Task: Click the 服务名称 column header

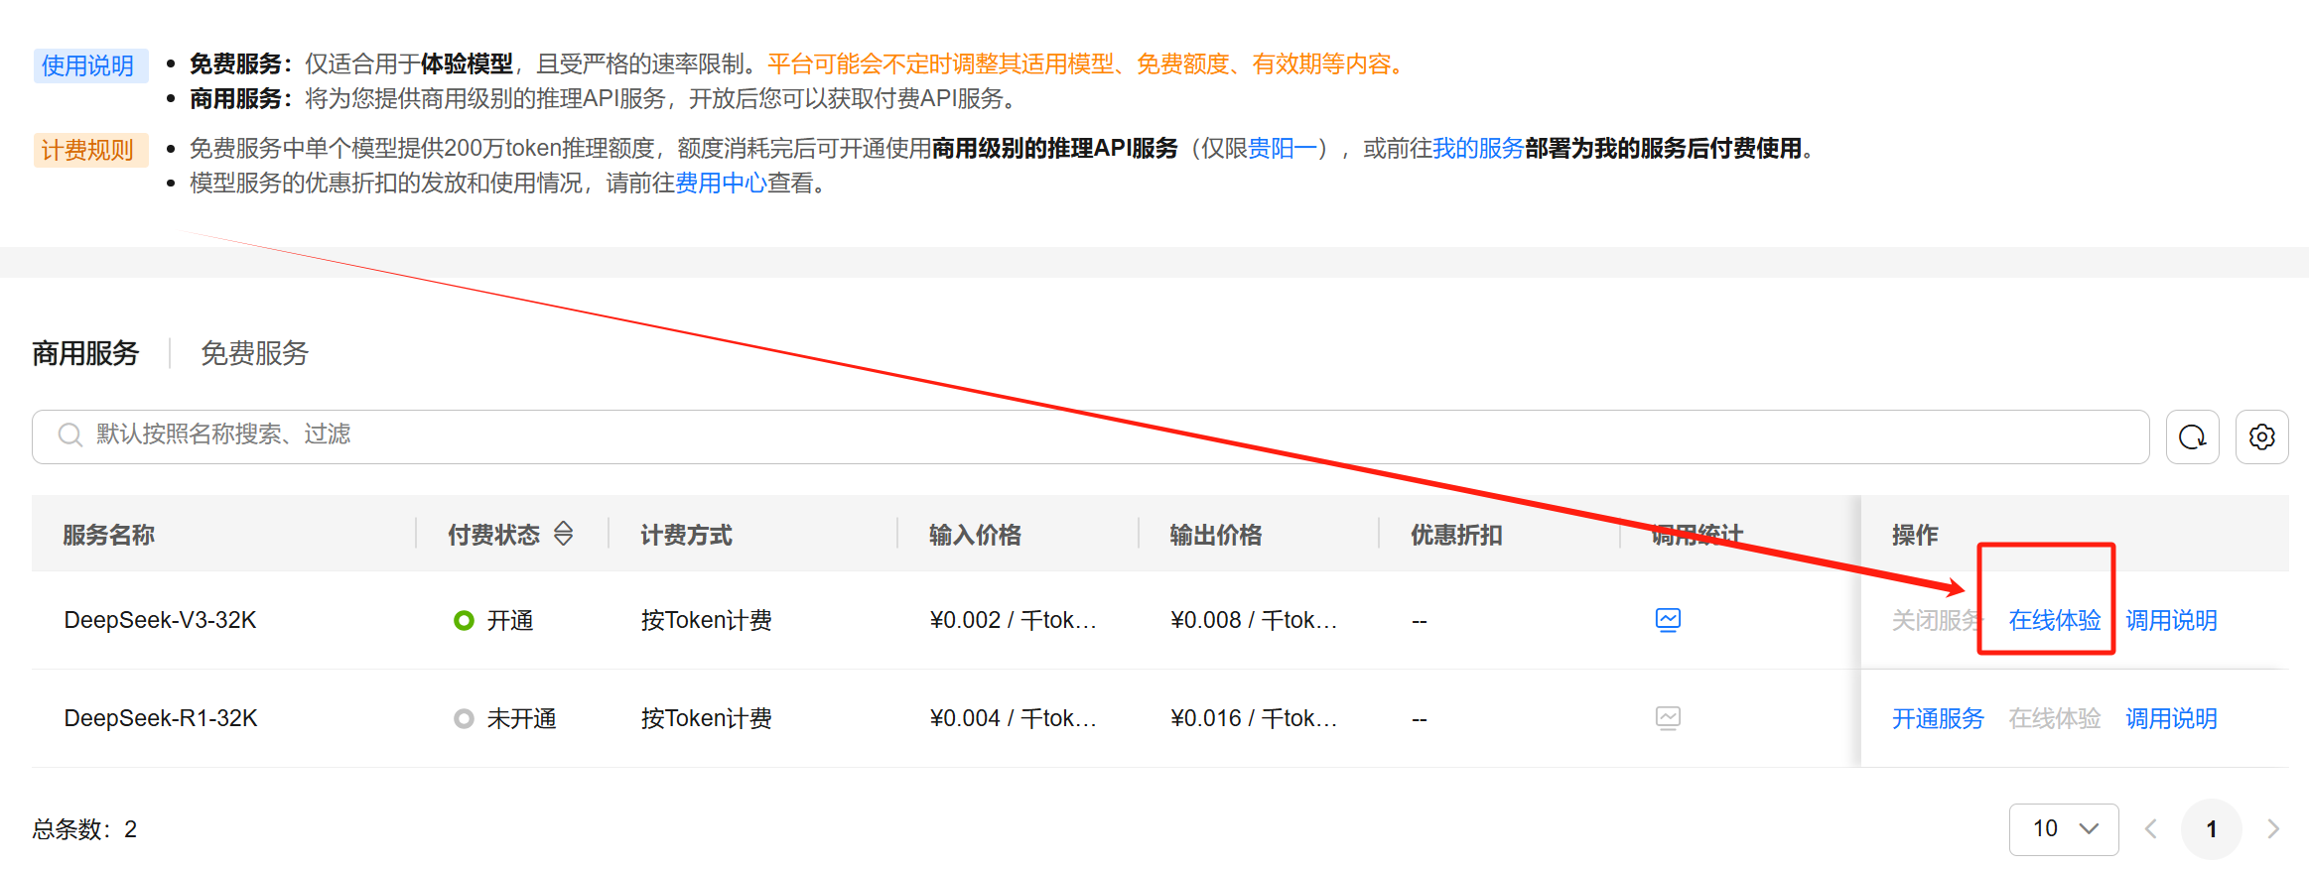Action: click(x=108, y=535)
